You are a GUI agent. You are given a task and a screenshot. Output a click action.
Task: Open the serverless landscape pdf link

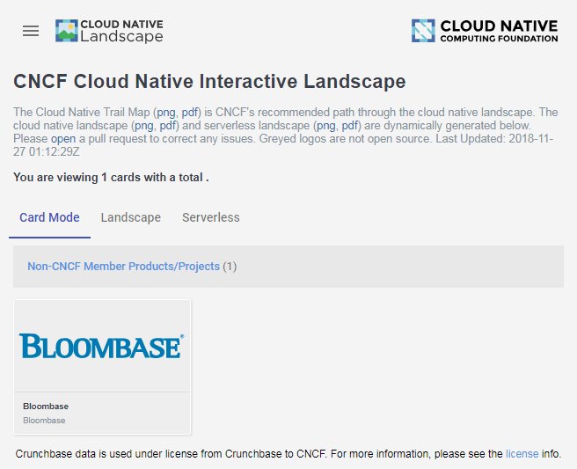[x=349, y=126]
